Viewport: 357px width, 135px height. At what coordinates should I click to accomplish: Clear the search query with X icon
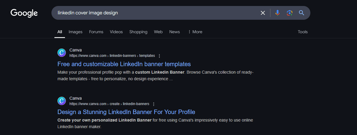(263, 13)
